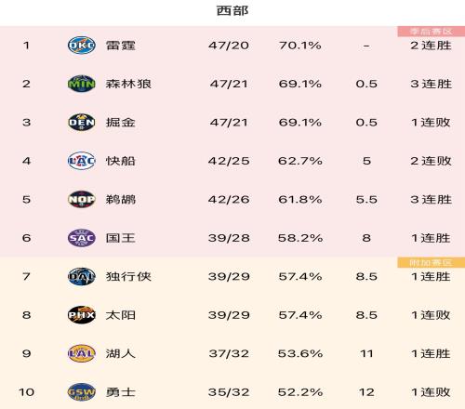Select the 独行侠 team name
465x409 pixels.
coord(128,276)
